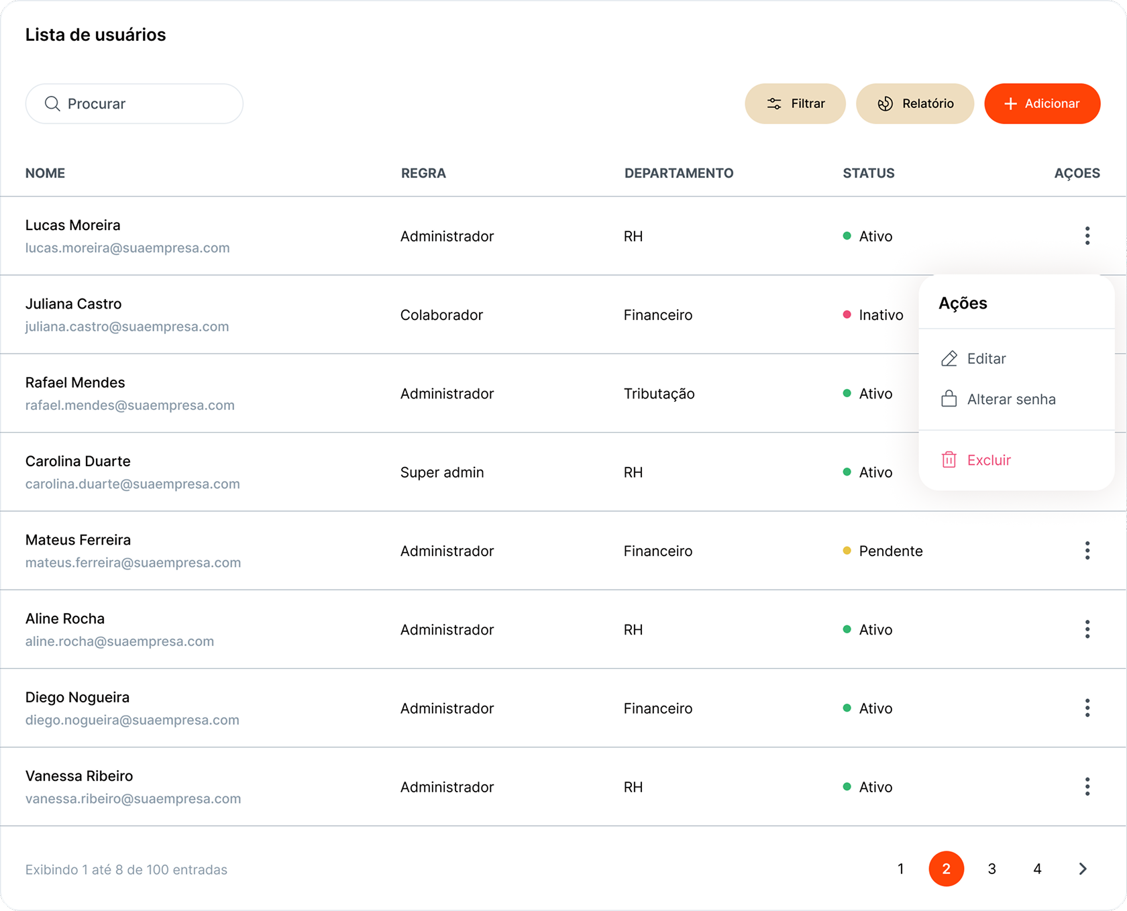Click the magnifier icon in the search bar
The image size is (1127, 911).
pos(53,103)
